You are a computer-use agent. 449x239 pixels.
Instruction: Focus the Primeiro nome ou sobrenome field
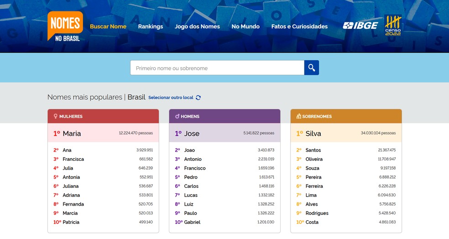(217, 68)
